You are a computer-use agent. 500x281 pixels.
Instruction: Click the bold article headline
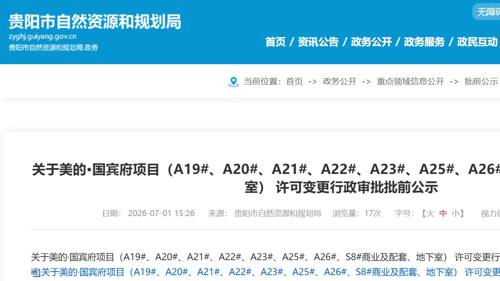266,178
